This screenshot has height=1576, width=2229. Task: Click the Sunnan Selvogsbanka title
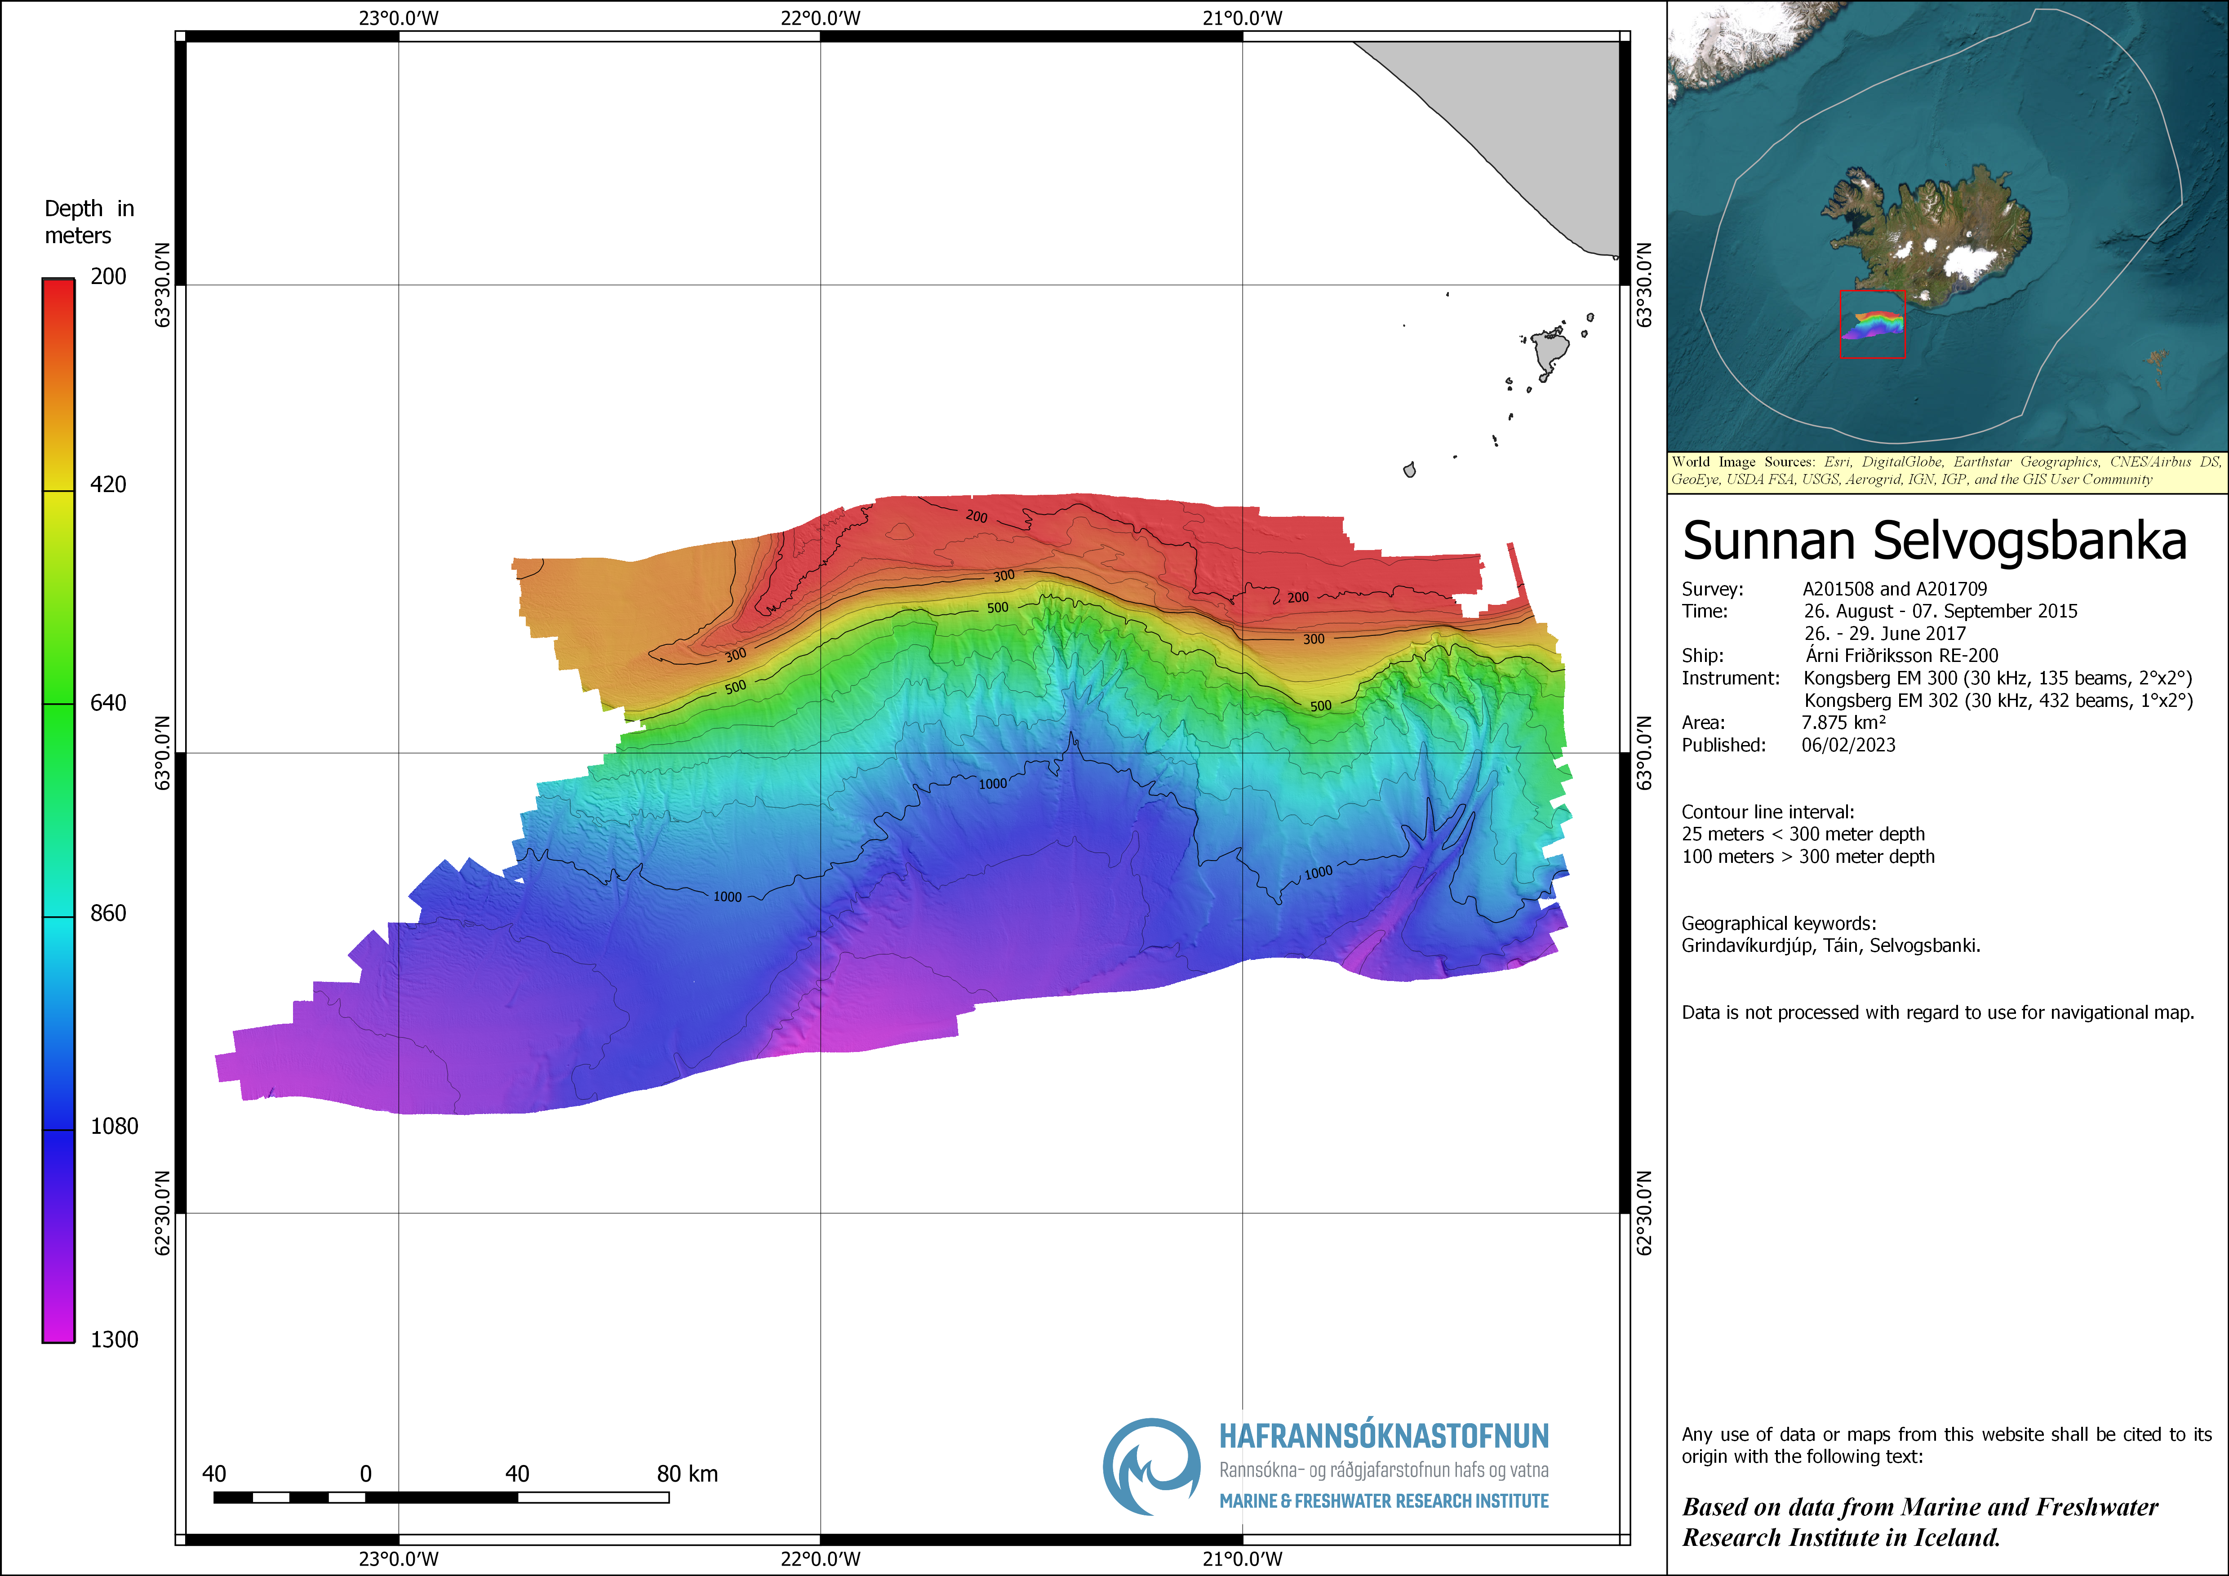click(x=1934, y=541)
